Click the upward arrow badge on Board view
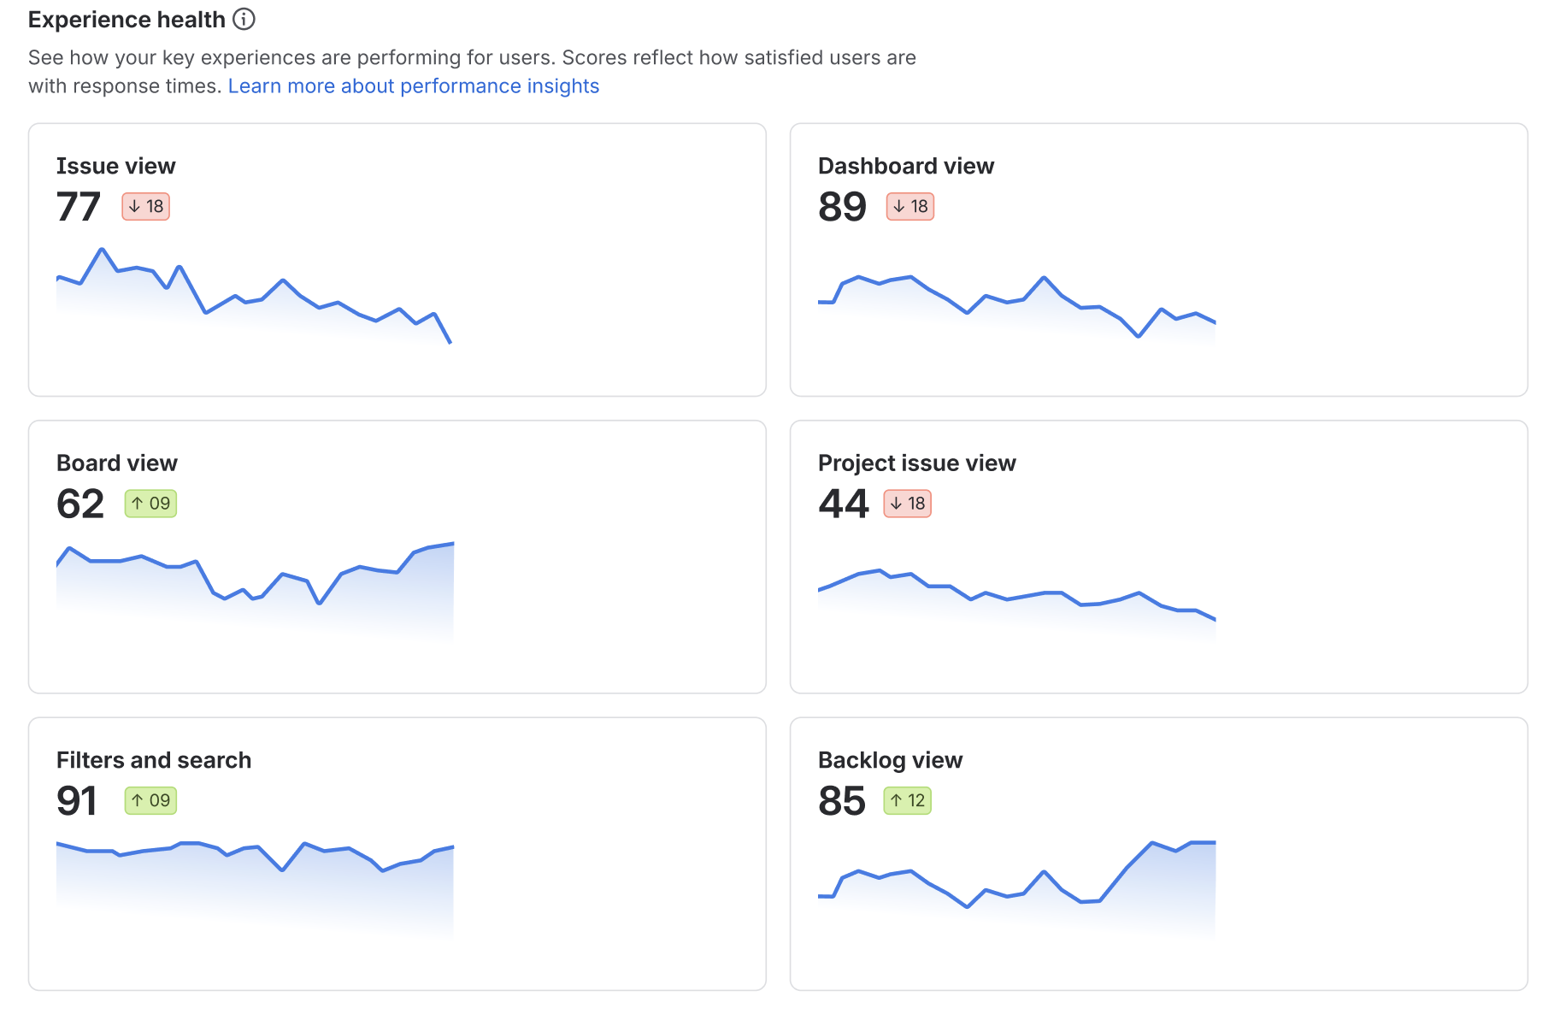This screenshot has width=1554, height=1014. 150,504
